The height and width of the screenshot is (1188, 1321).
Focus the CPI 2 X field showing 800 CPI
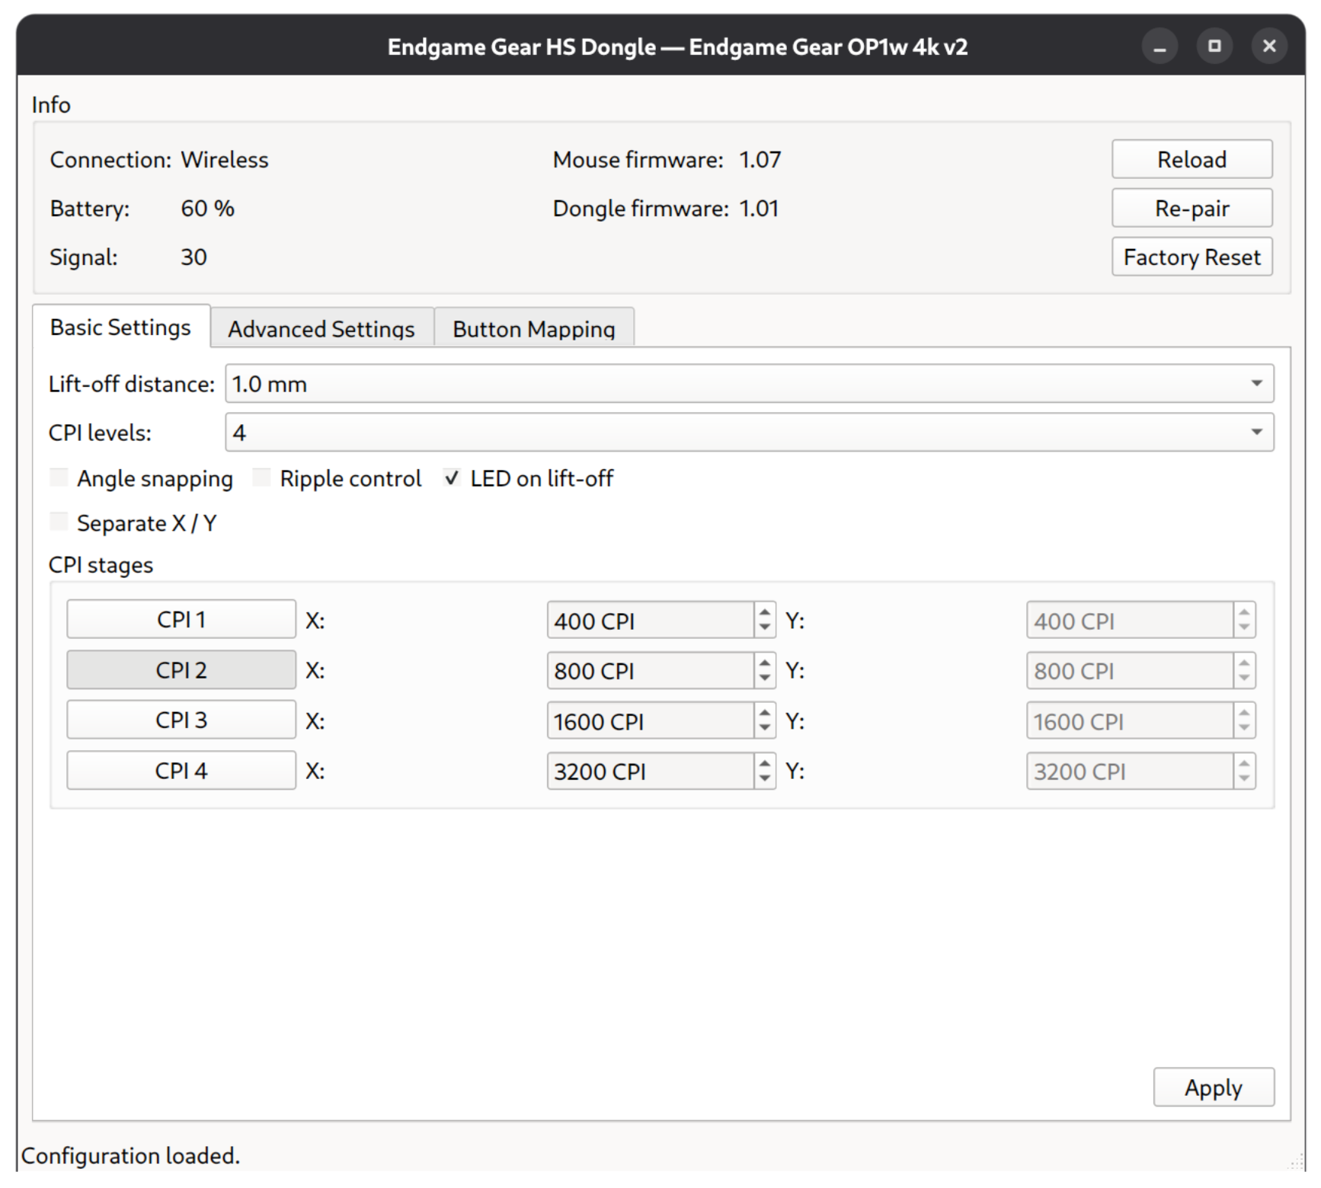651,671
